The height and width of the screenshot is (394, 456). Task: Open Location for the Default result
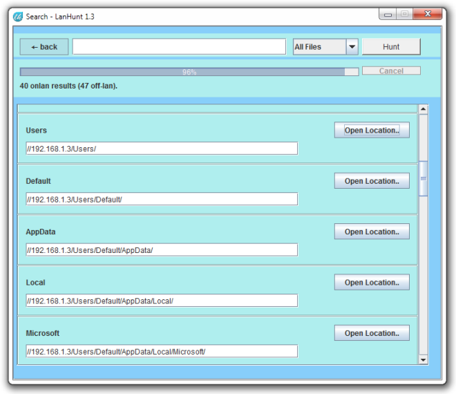pos(372,180)
